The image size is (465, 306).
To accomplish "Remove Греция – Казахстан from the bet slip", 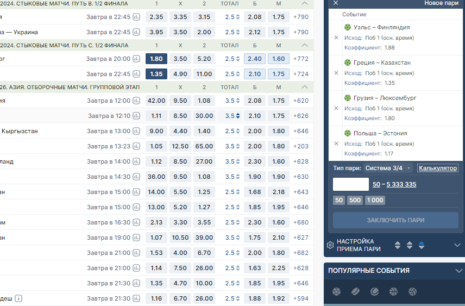I will point(336,73).
